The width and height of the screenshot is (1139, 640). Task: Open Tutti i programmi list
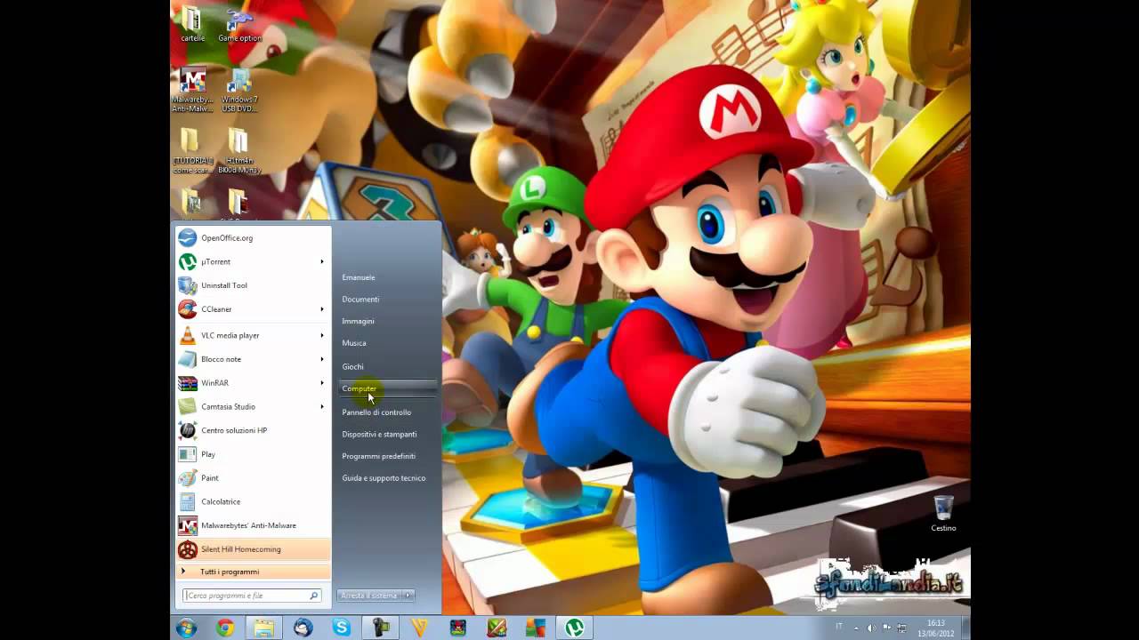253,572
